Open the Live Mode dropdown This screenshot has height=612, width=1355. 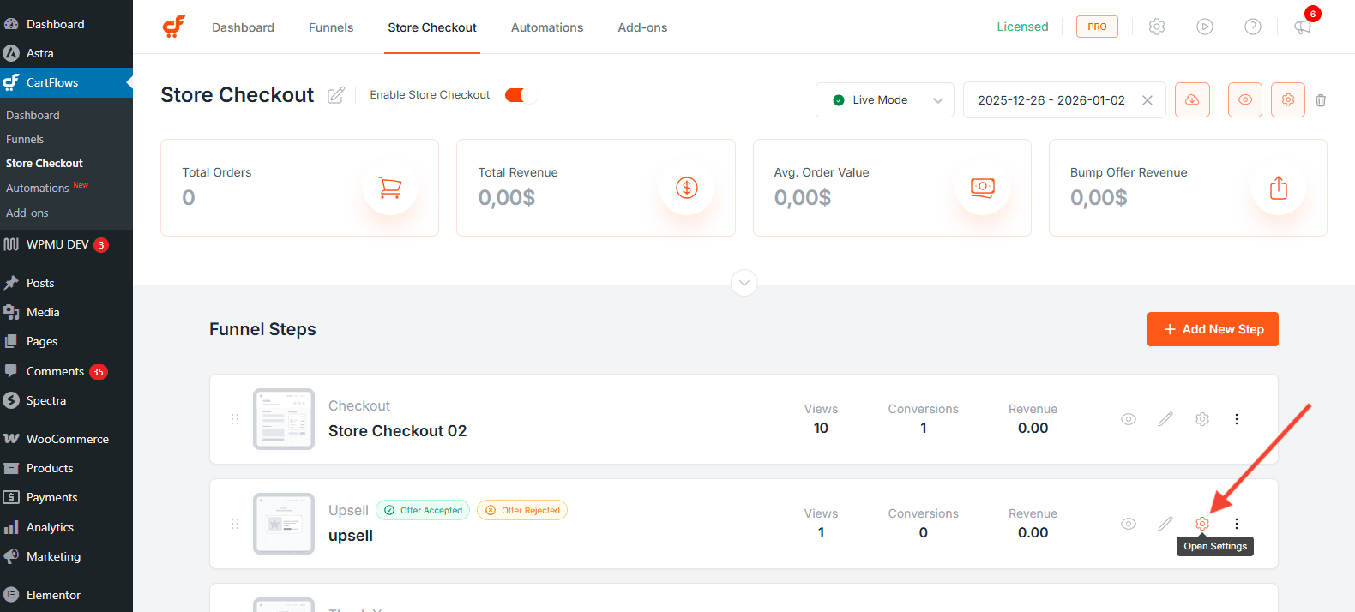(x=884, y=100)
